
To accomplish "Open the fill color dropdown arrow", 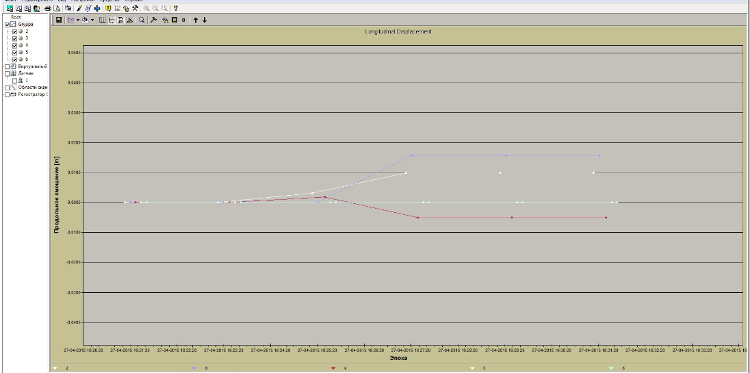I will point(92,20).
